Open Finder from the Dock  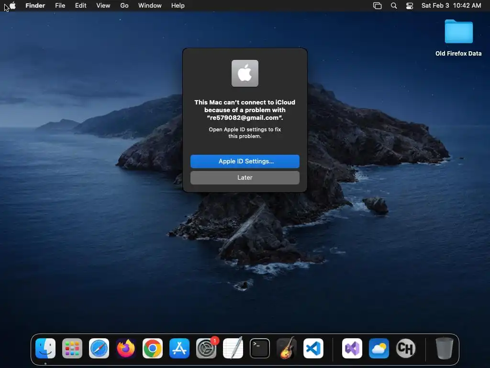tap(45, 348)
